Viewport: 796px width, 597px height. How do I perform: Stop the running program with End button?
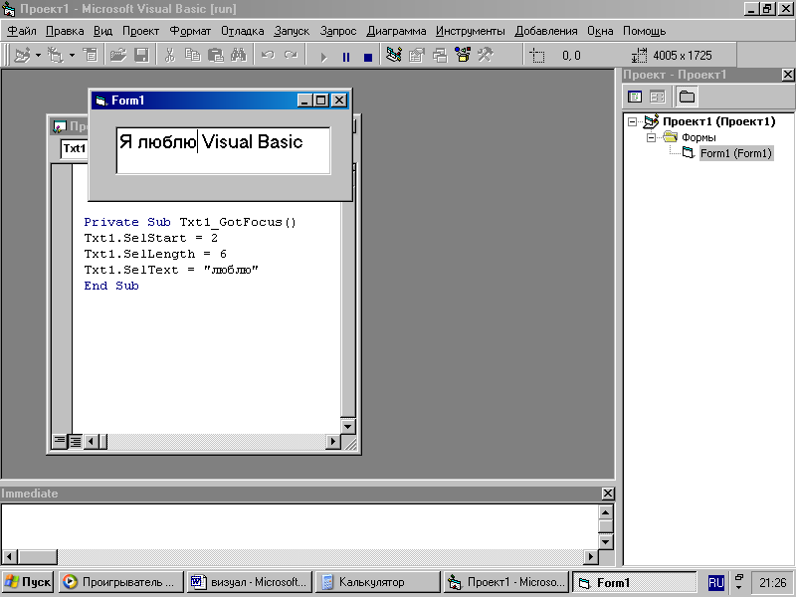tap(368, 57)
